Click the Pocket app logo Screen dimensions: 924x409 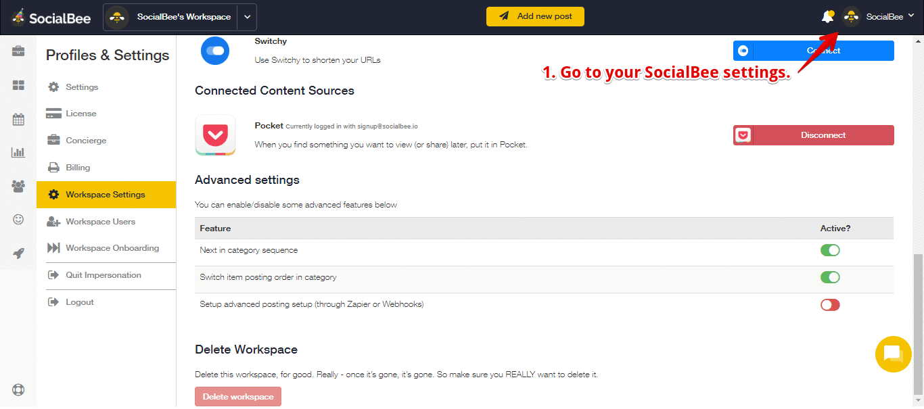215,135
